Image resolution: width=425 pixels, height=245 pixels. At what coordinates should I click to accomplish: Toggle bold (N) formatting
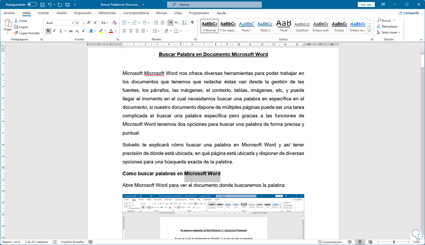coord(48,31)
